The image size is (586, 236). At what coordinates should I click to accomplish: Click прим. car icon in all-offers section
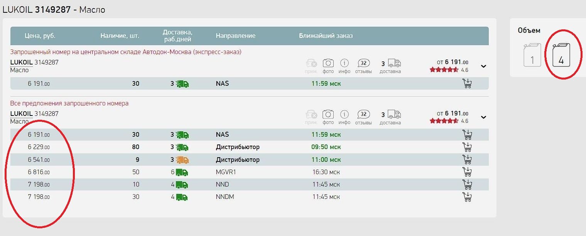coord(312,114)
